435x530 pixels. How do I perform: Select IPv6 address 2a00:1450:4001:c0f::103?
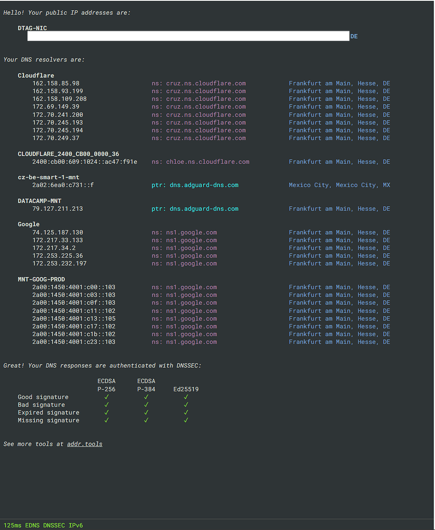(74, 303)
